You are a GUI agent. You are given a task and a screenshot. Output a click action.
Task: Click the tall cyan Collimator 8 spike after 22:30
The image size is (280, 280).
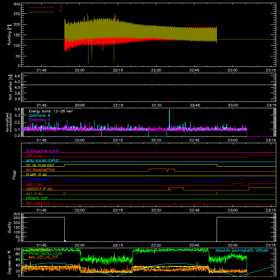(169, 119)
